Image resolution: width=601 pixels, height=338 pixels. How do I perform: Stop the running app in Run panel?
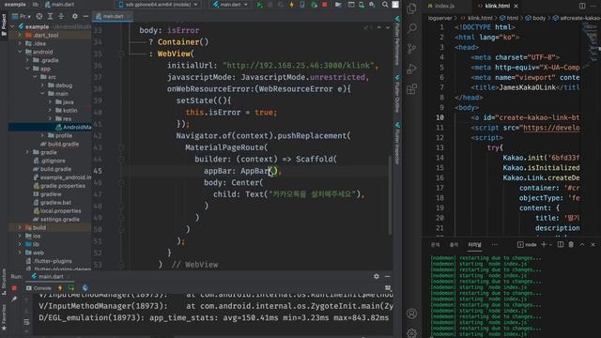tap(14, 288)
